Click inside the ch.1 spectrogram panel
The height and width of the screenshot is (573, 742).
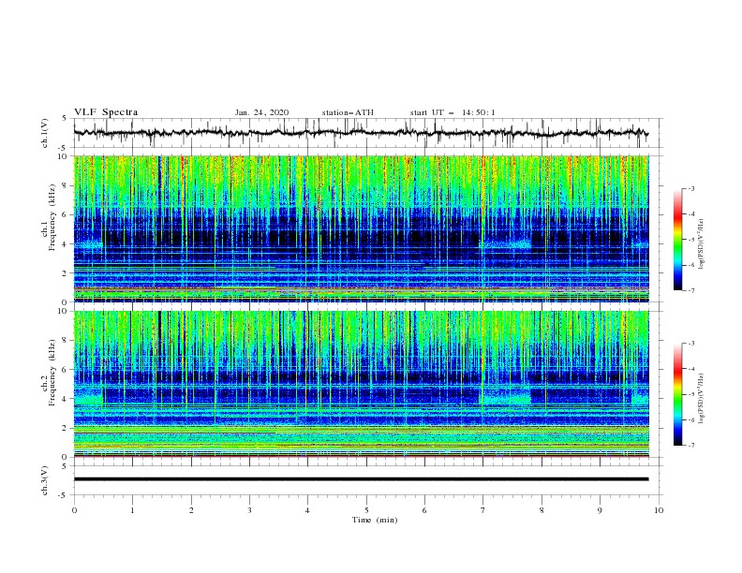point(362,228)
